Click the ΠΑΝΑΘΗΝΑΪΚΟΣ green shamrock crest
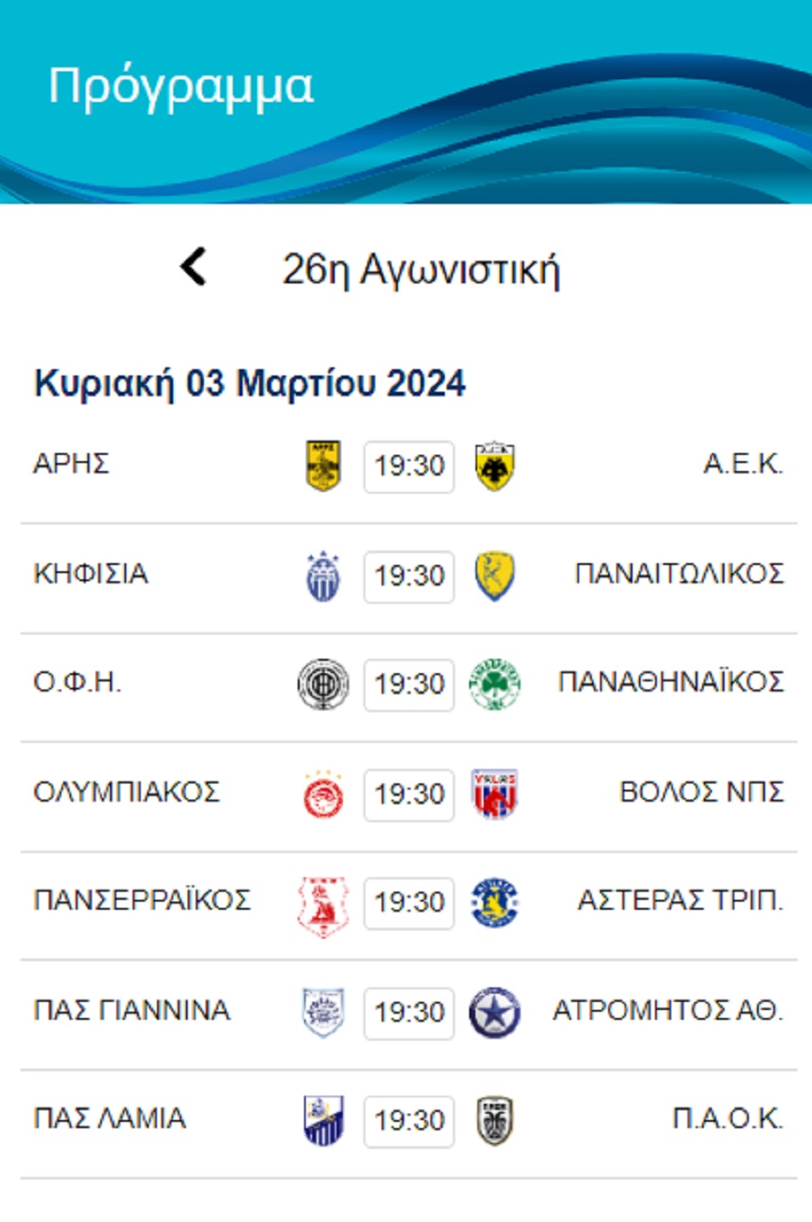Image resolution: width=812 pixels, height=1222 pixels. 494,684
